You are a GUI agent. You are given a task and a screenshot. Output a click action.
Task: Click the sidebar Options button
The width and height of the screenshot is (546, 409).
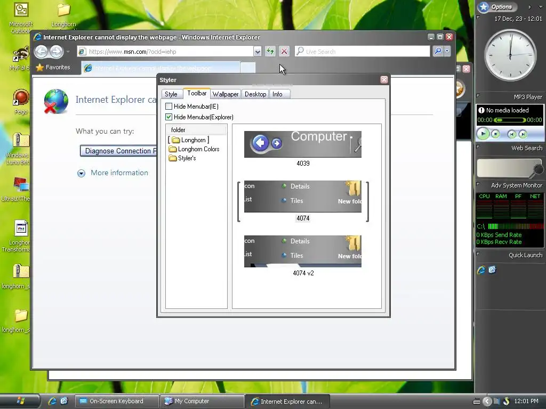497,6
